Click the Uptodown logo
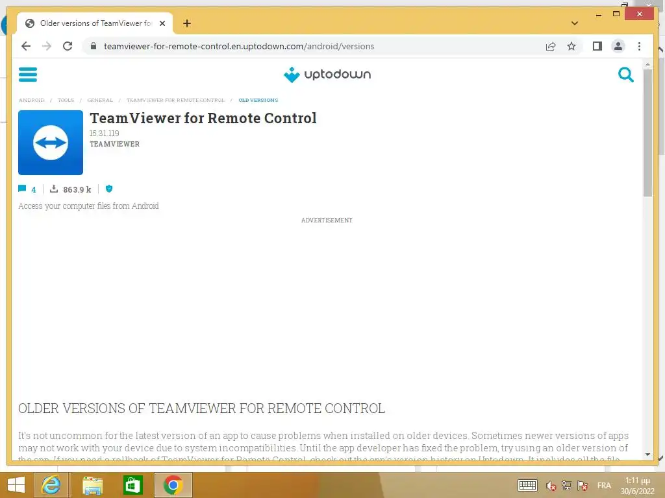This screenshot has height=498, width=665. tap(327, 75)
